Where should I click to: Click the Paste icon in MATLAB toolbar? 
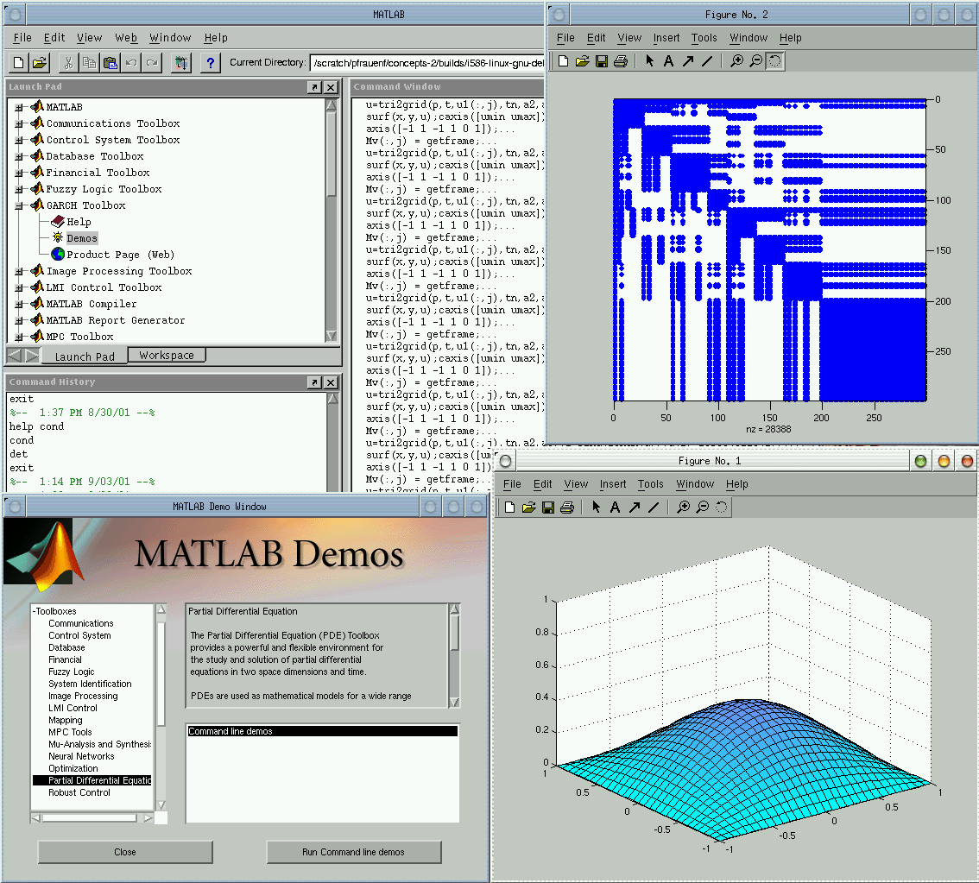111,62
